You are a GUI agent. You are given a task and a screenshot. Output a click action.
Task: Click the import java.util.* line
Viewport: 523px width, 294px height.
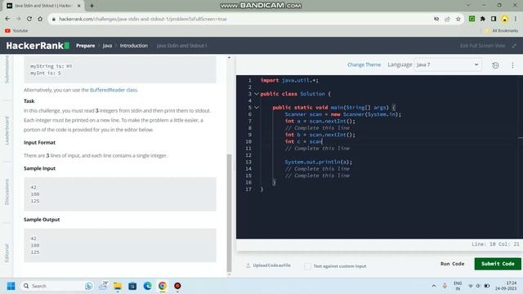pos(289,80)
